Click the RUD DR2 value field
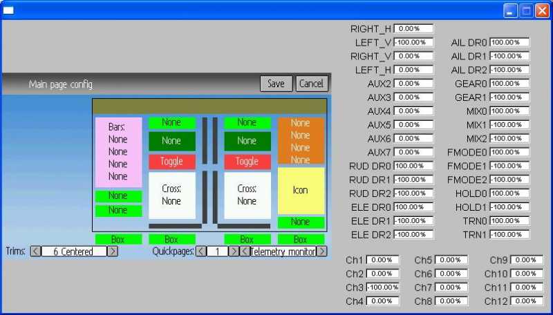 [x=413, y=193]
